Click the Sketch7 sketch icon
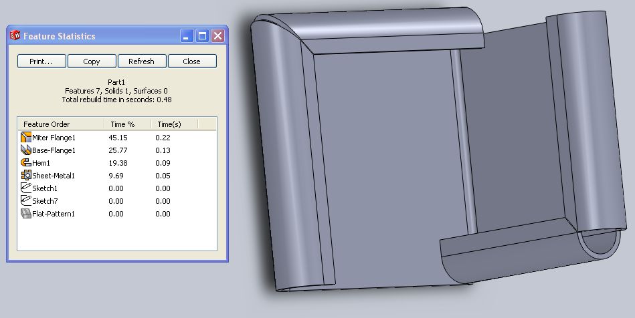 [26, 200]
